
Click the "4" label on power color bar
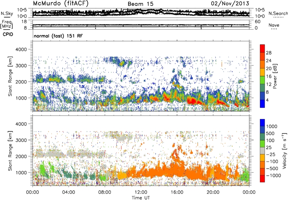(267, 100)
